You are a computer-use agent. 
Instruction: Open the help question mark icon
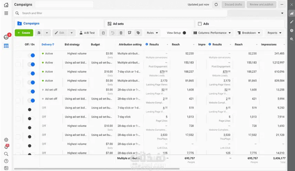(6, 161)
